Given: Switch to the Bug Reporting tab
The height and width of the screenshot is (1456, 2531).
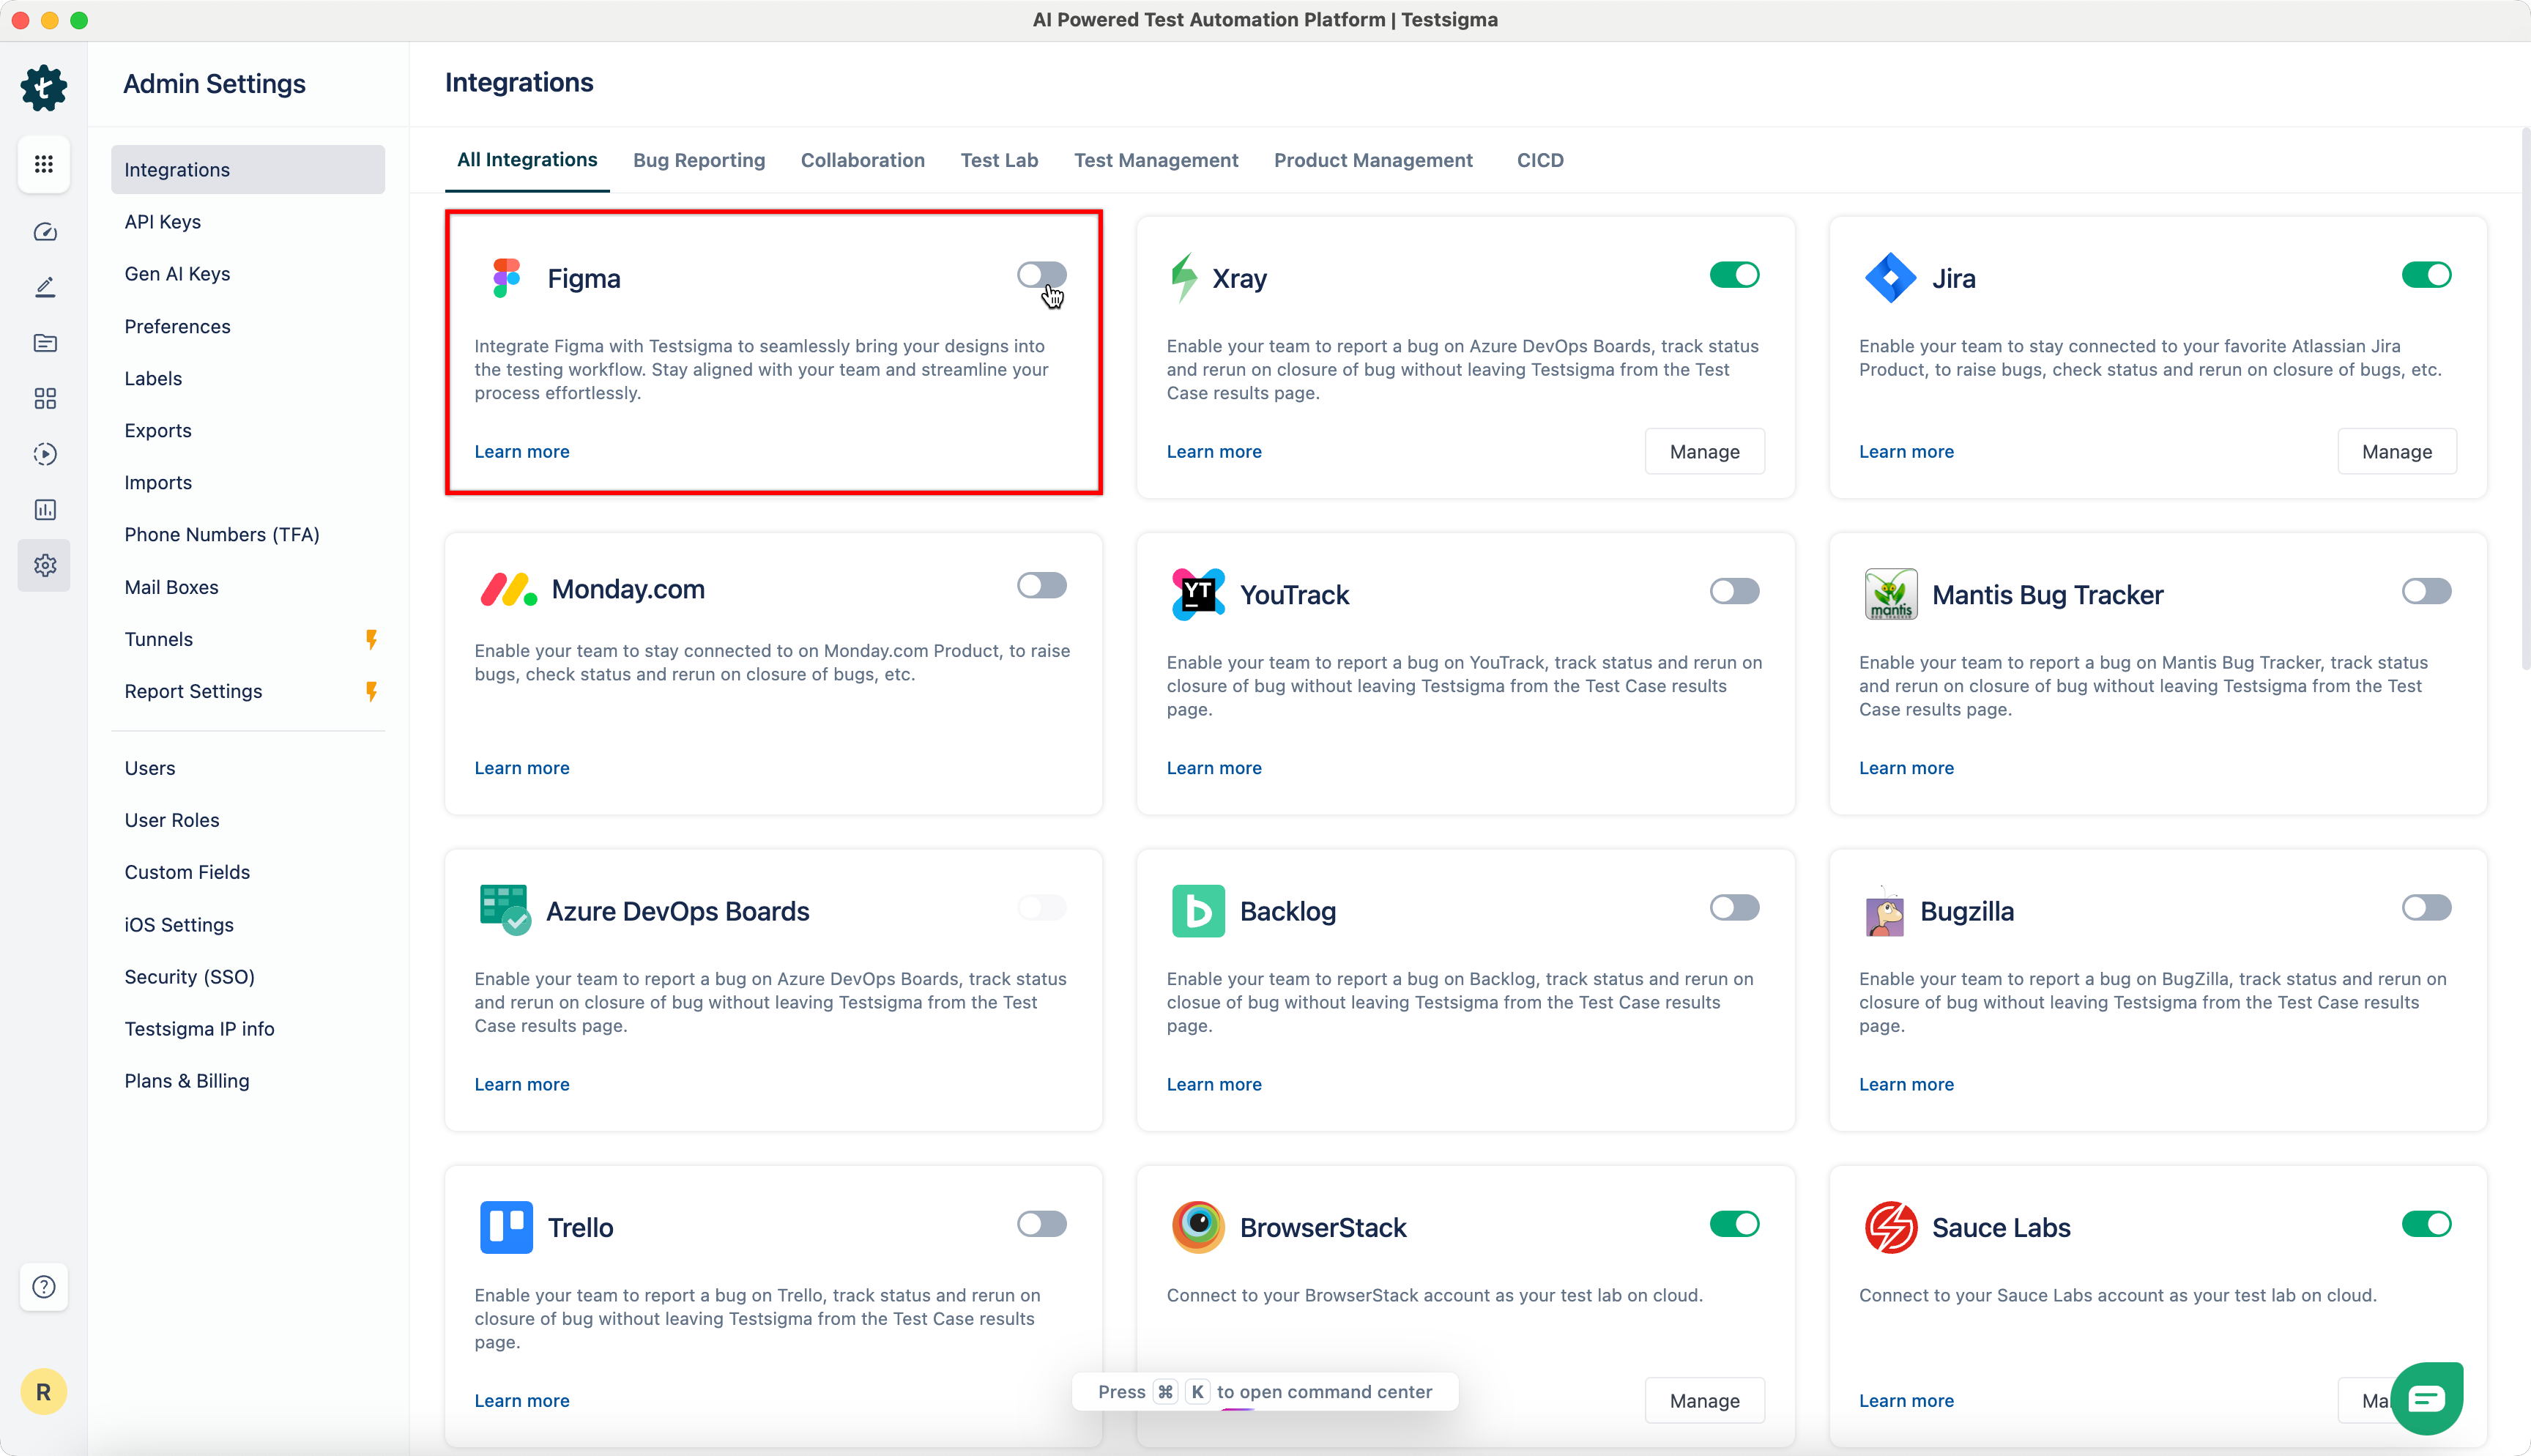Looking at the screenshot, I should point(699,160).
